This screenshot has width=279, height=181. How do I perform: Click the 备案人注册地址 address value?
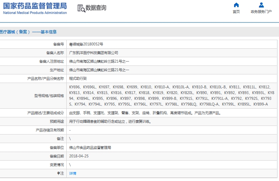(x=99, y=61)
